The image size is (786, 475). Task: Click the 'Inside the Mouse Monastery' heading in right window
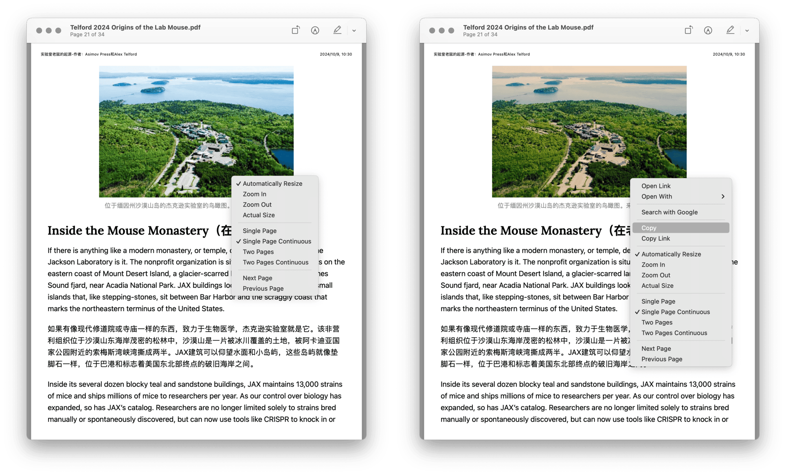coord(521,230)
